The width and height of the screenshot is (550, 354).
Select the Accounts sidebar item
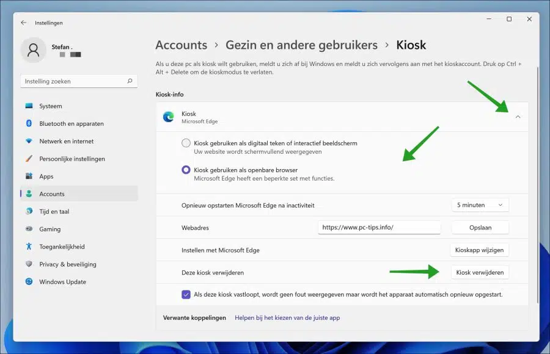point(79,193)
